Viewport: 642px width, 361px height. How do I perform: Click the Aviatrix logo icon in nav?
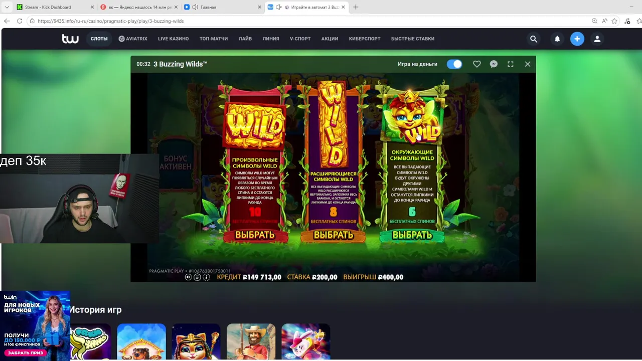pyautogui.click(x=121, y=39)
